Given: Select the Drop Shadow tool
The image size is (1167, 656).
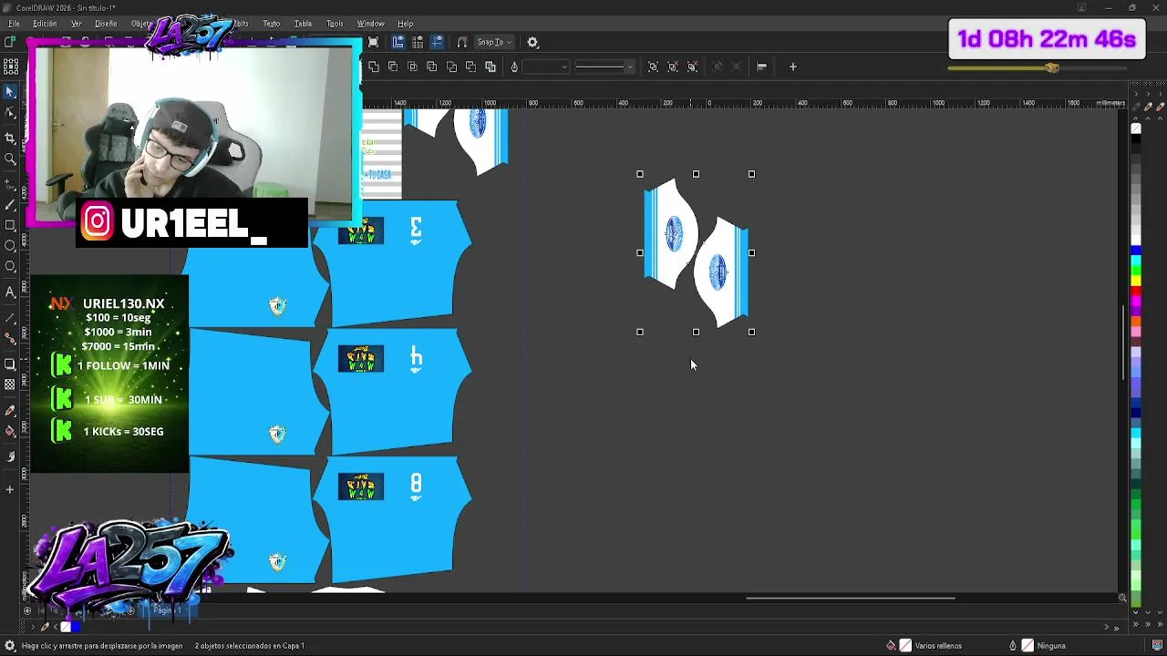Looking at the screenshot, I should (10, 364).
